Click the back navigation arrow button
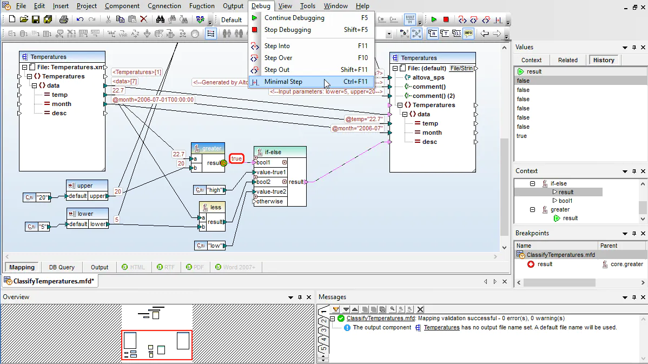Image resolution: width=648 pixels, height=364 pixels. (485, 33)
